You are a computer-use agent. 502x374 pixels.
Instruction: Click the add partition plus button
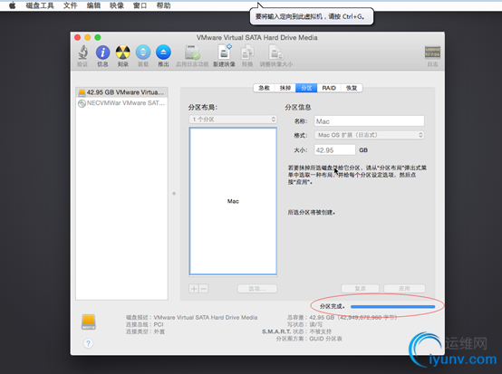tap(194, 289)
